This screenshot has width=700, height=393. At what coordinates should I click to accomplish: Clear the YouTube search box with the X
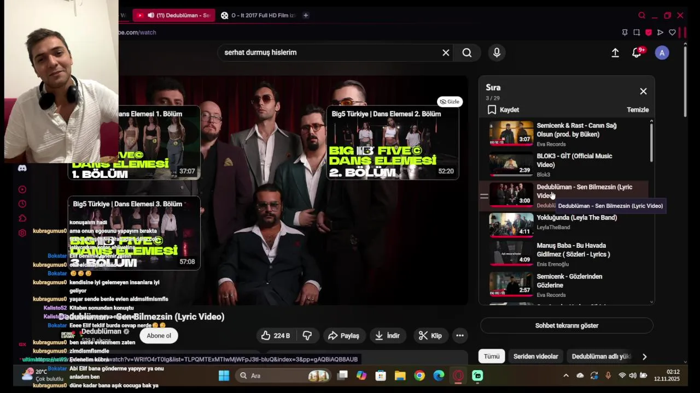coord(446,52)
